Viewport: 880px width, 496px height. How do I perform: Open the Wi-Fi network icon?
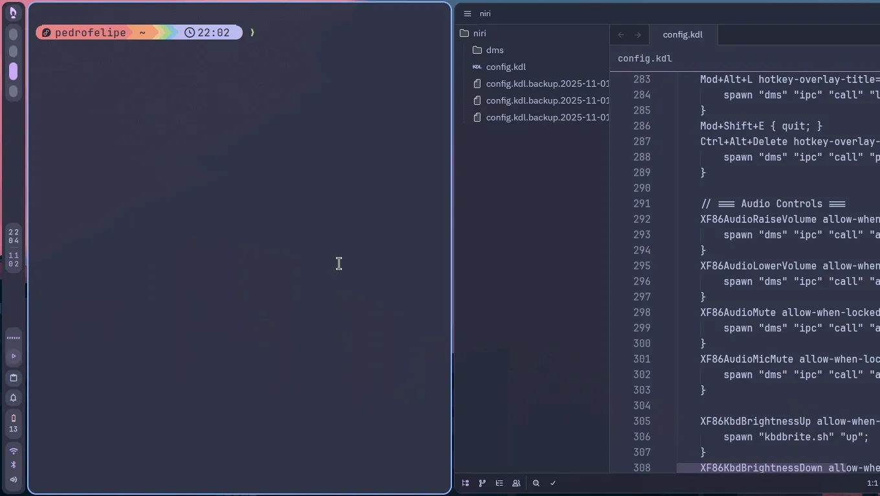(x=13, y=451)
